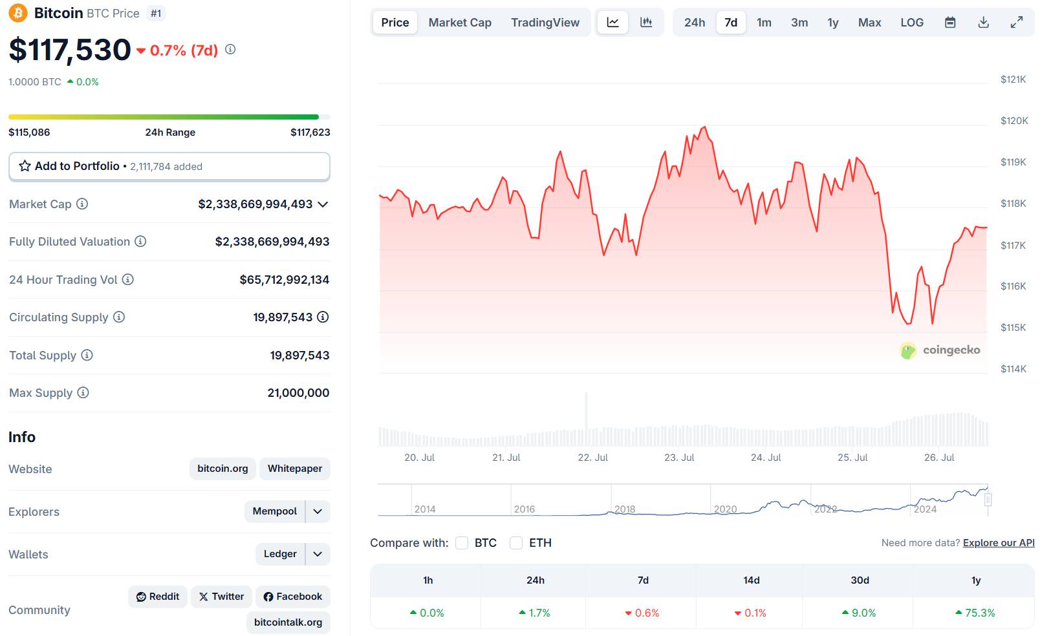Open Reddit community link

pyautogui.click(x=158, y=597)
